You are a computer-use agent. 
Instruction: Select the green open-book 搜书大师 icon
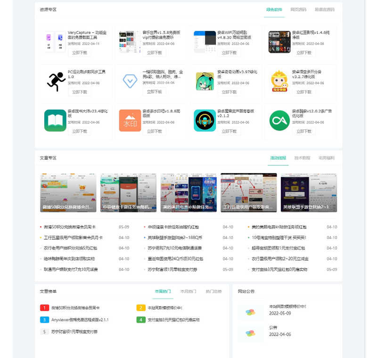tap(55, 120)
